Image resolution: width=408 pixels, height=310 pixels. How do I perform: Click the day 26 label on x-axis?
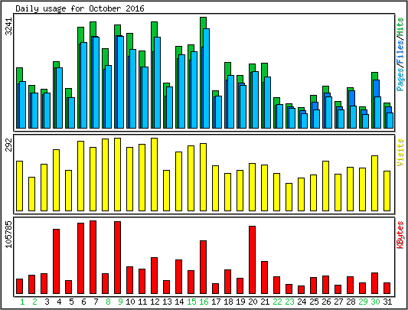click(x=326, y=302)
